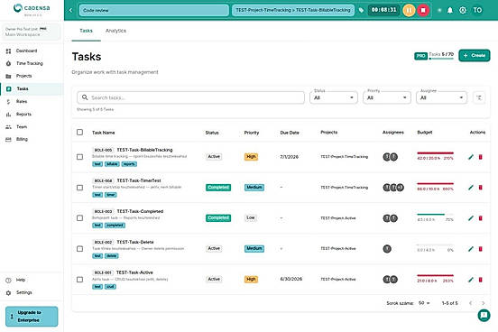Delete TEST-Task-BillableTracking with trash icon
Image resolution: width=498 pixels, height=332 pixels.
tap(481, 157)
